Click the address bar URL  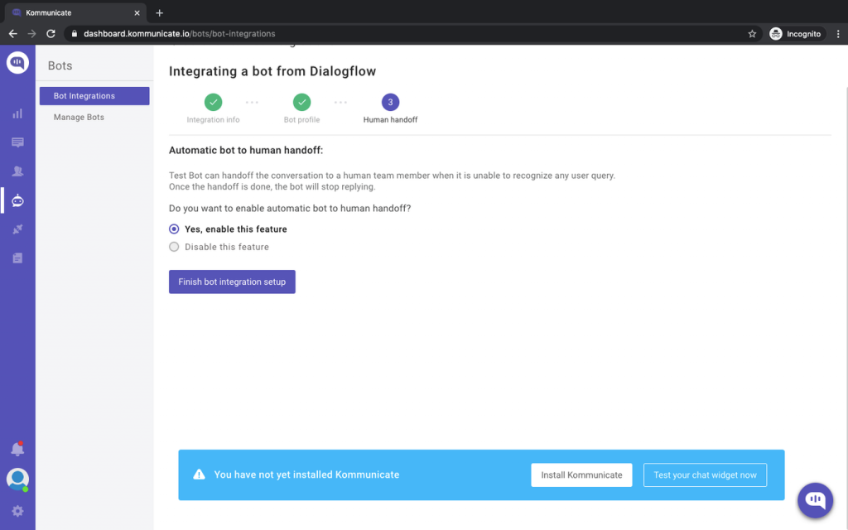pyautogui.click(x=180, y=33)
